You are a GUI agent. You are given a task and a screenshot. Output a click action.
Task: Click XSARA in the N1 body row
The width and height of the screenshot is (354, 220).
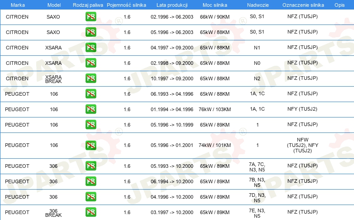[53, 48]
